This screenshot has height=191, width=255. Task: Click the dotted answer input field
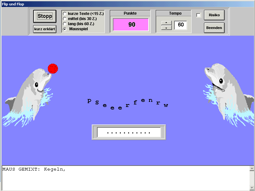tap(129, 132)
